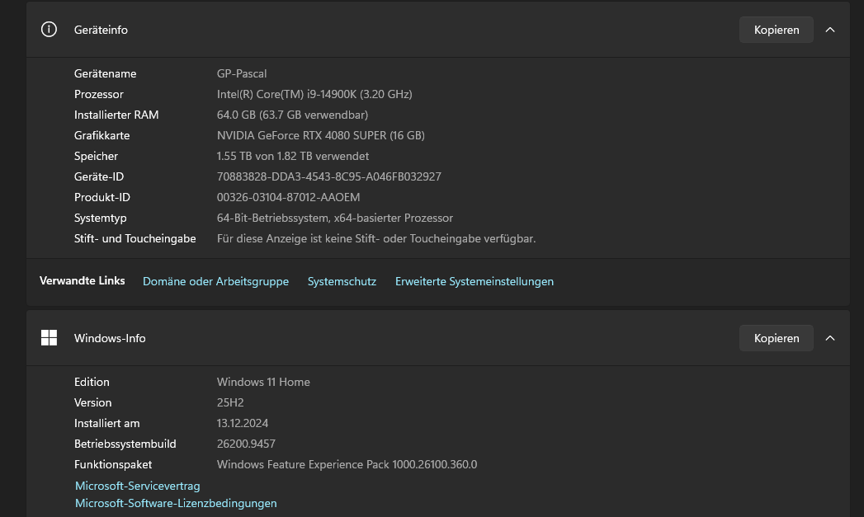
Task: Open Domäne oder Arbeitsgruppe link
Action: tap(215, 281)
